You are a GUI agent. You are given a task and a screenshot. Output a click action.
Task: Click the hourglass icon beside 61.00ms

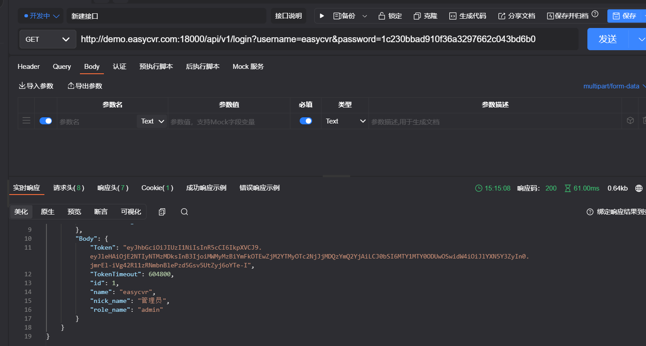click(567, 188)
